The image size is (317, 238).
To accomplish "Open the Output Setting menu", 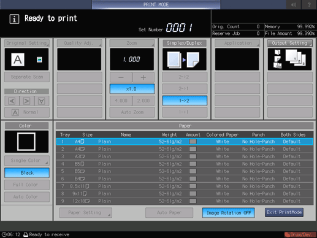I will coord(290,43).
